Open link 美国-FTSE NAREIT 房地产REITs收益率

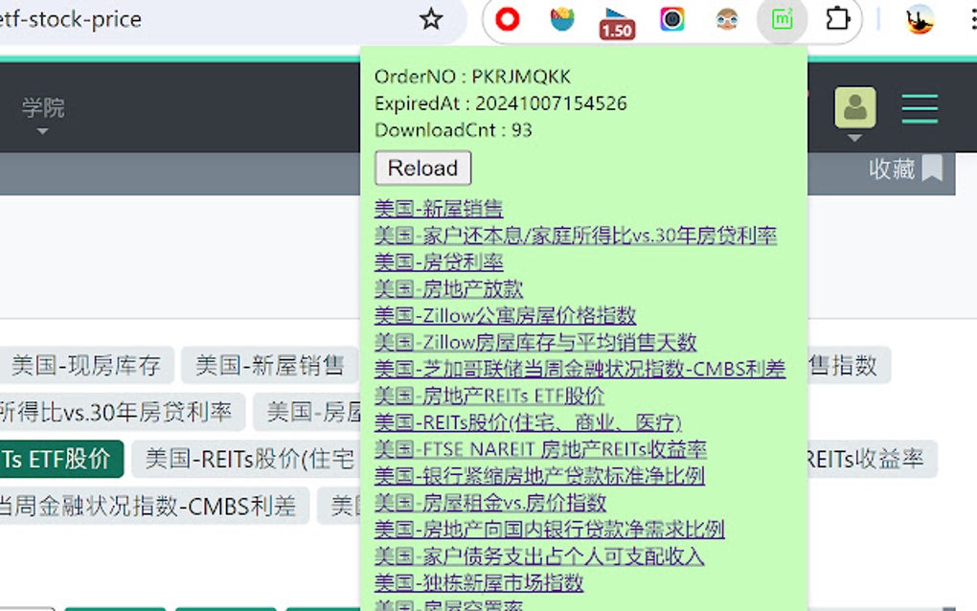540,449
